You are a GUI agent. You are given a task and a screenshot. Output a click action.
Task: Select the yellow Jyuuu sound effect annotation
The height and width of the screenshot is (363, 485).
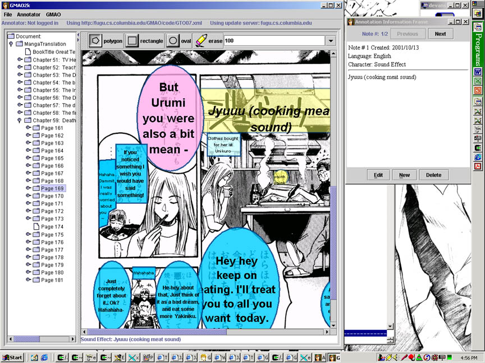(x=266, y=110)
